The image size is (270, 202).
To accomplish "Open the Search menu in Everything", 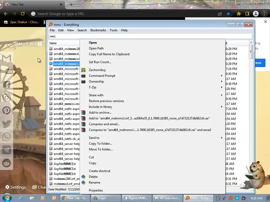I will pyautogui.click(x=82, y=30).
